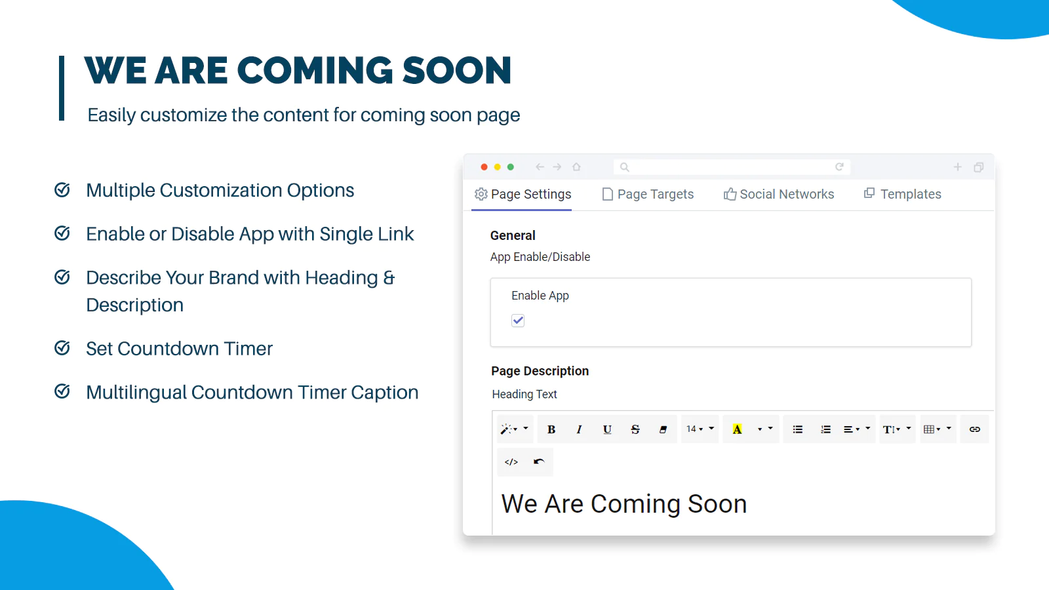Click 'Multiple Customization Options' feature text
Viewport: 1049px width, 590px height.
[x=220, y=190]
